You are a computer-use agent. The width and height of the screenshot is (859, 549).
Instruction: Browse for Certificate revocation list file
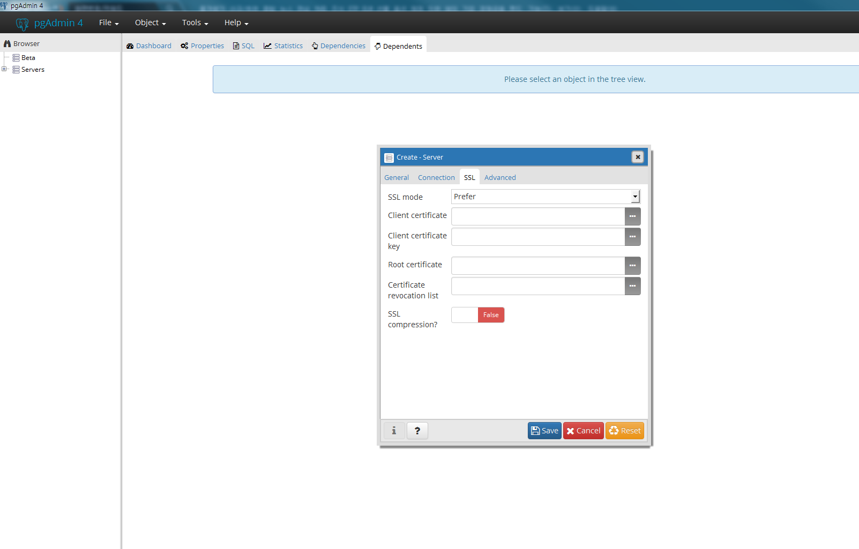coord(632,286)
